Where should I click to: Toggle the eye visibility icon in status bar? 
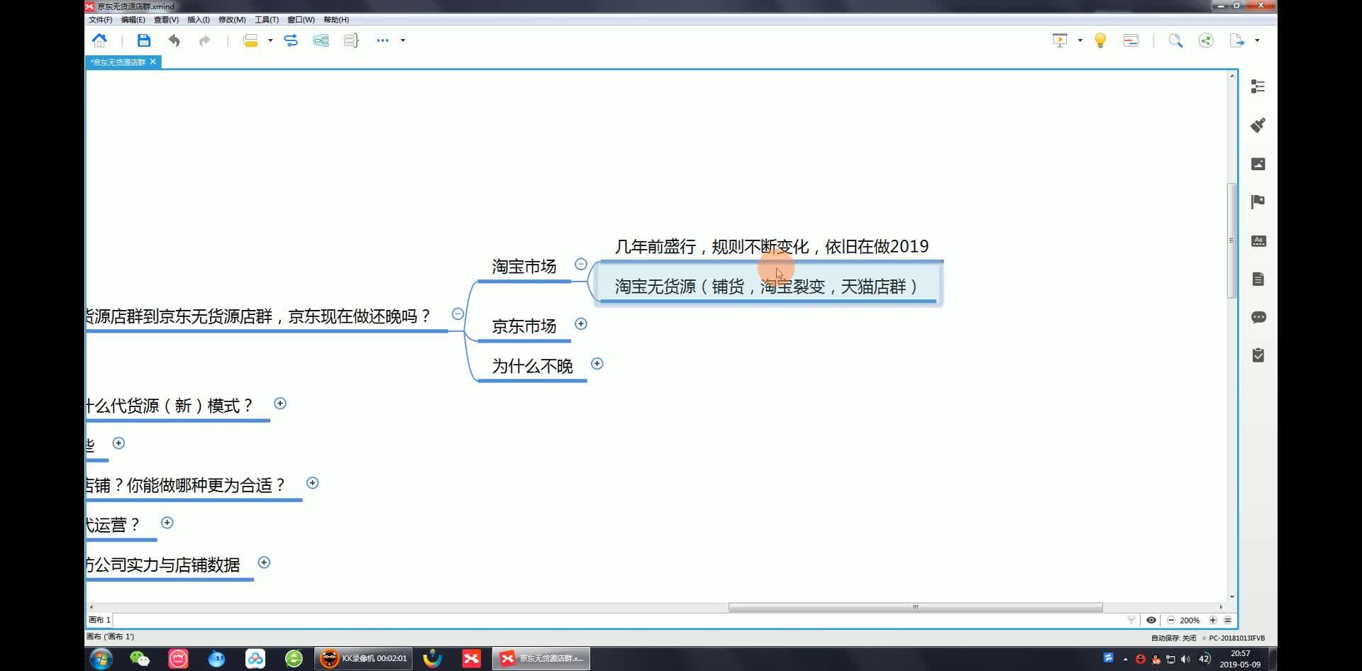[1151, 620]
